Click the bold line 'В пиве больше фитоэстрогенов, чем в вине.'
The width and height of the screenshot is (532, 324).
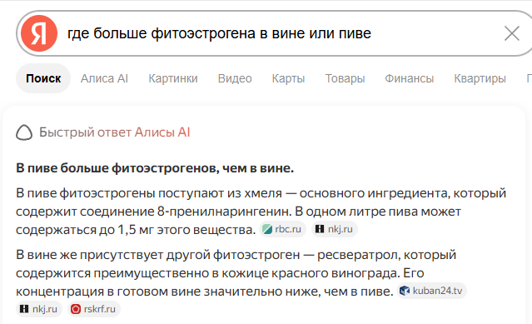click(x=155, y=168)
